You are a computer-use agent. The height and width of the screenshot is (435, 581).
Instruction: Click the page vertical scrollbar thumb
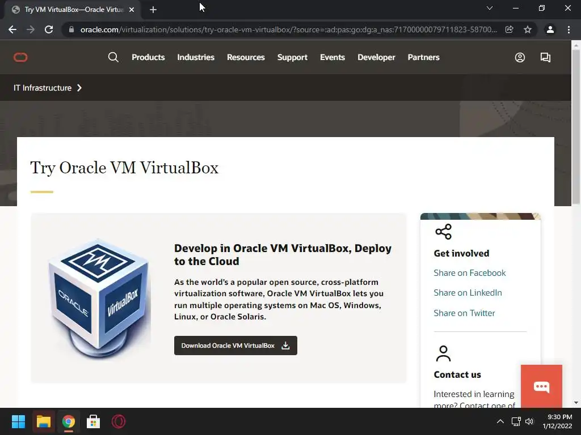coord(576,126)
